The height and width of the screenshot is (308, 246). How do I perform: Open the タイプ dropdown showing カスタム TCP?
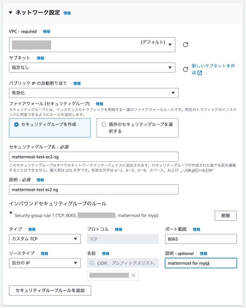pos(45,239)
